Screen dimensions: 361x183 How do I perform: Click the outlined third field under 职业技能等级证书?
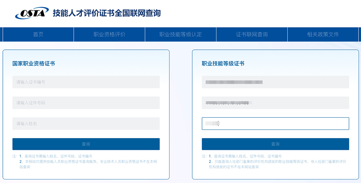(x=275, y=124)
